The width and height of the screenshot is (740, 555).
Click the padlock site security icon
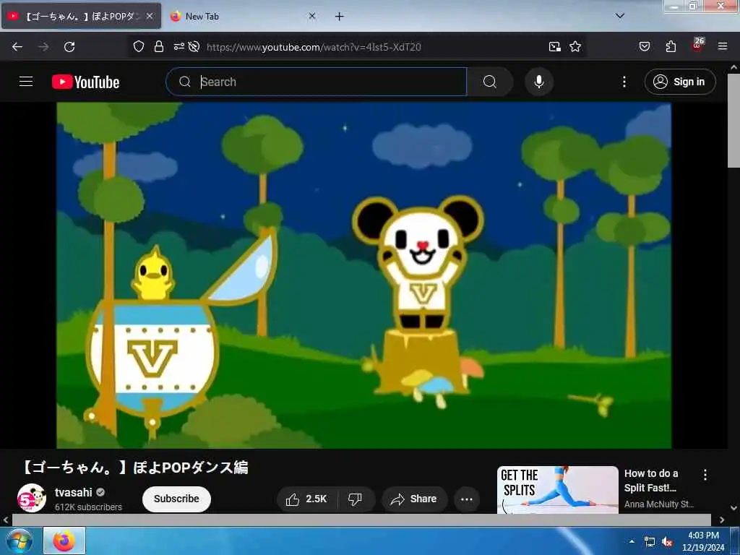pyautogui.click(x=159, y=47)
